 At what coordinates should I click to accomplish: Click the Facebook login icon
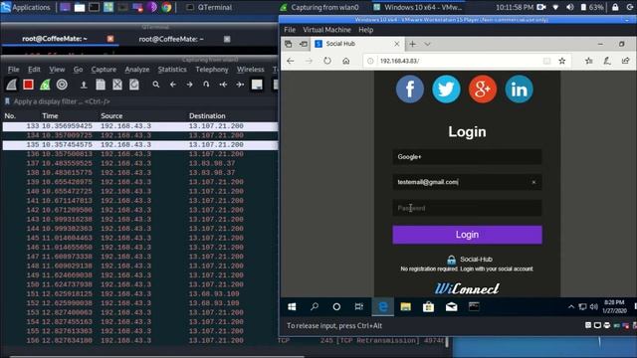410,89
